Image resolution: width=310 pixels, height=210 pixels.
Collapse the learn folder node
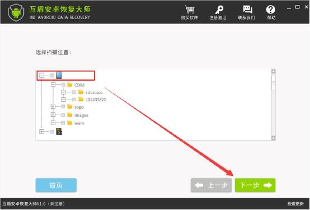[x=53, y=123]
